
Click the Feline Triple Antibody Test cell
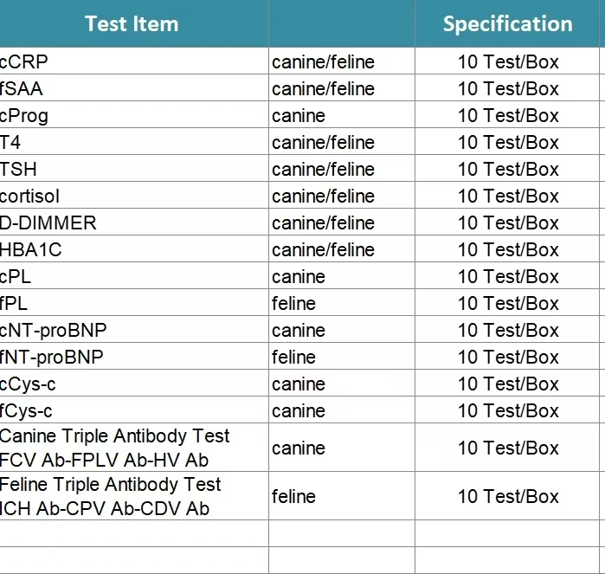click(111, 496)
